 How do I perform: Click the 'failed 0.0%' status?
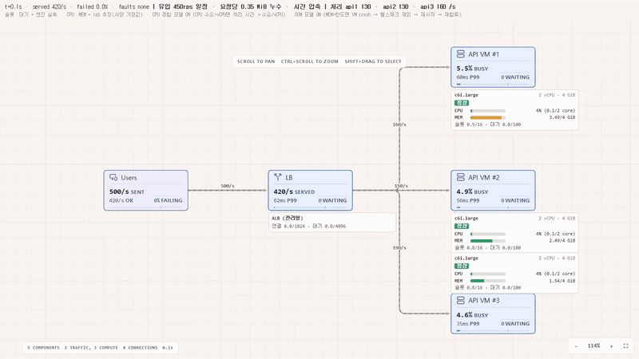click(x=92, y=6)
